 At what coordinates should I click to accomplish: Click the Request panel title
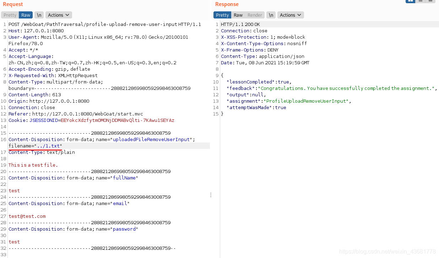13,4
